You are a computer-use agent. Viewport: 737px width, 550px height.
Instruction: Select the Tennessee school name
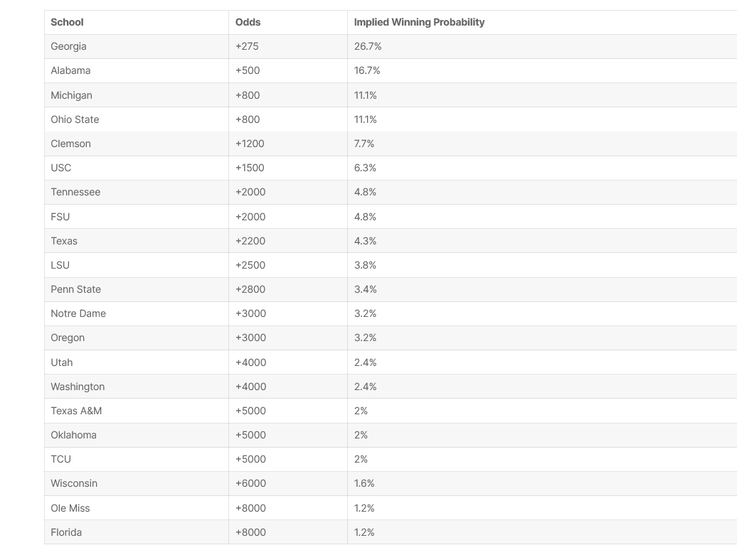(x=75, y=192)
